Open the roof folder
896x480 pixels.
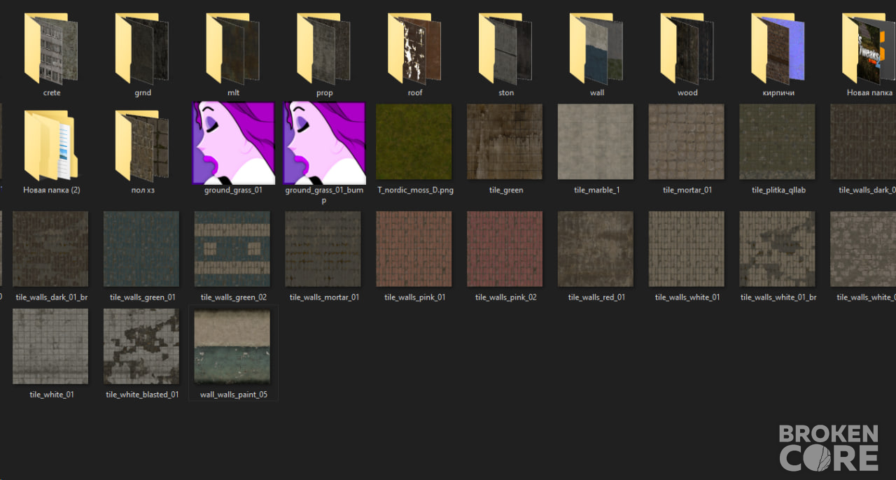[415, 49]
